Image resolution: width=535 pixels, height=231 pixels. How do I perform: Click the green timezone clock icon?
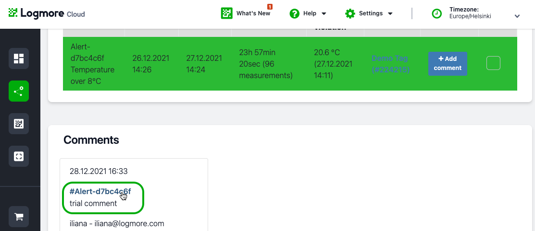coord(437,13)
